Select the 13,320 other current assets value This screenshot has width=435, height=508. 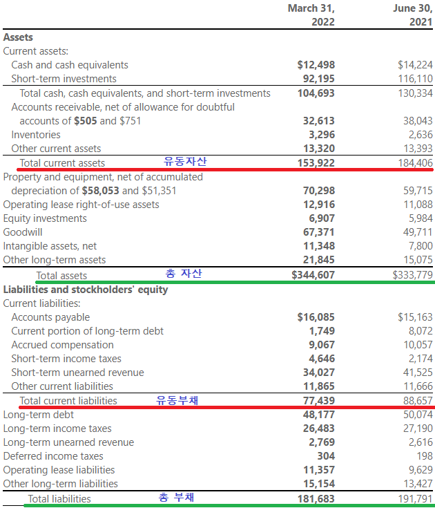tap(318, 149)
